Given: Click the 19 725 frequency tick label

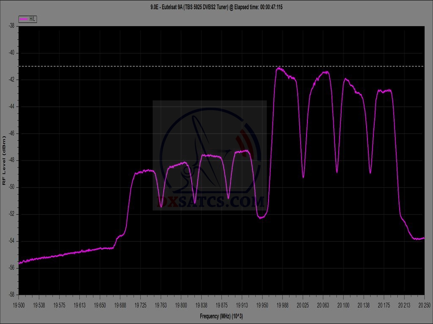Looking at the screenshot, I should (140, 304).
